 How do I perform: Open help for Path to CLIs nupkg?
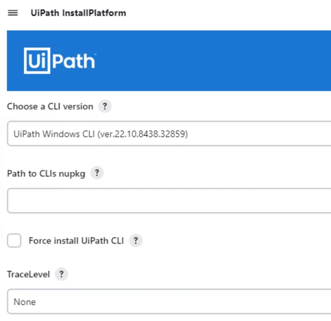coord(97,173)
